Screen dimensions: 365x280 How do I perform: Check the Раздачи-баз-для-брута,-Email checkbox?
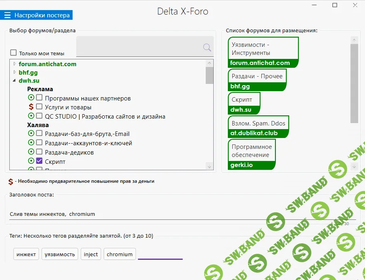click(x=38, y=134)
